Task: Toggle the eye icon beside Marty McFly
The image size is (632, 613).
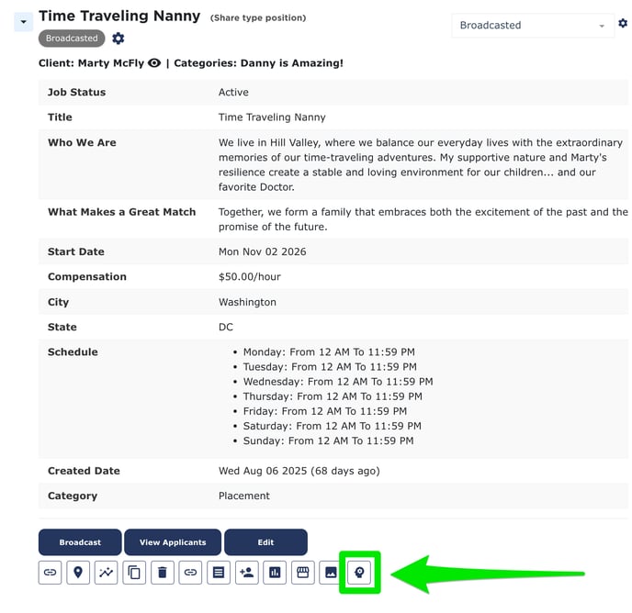Action: click(154, 63)
